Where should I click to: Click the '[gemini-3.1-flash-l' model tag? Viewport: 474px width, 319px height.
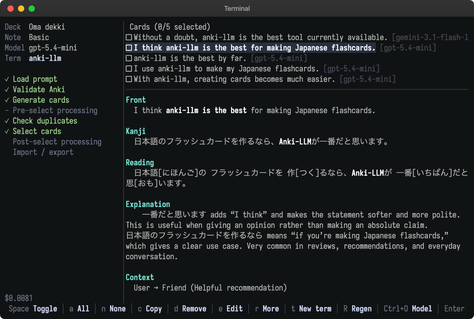(430, 37)
